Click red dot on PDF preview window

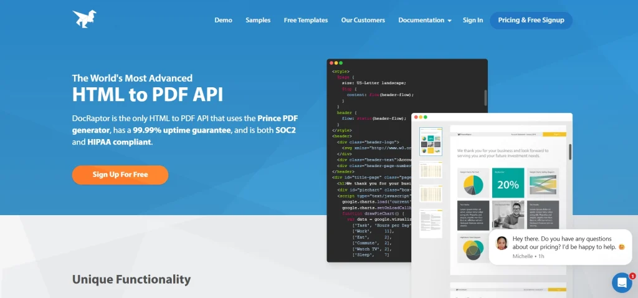tap(416, 117)
